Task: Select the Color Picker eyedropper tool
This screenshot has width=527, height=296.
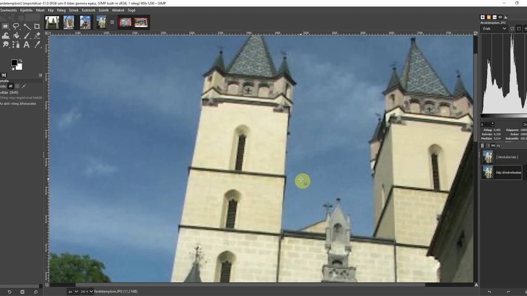Action: [x=37, y=45]
